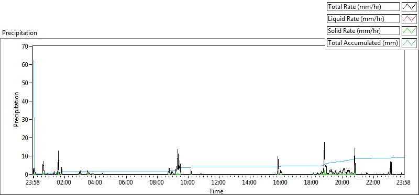The width and height of the screenshot is (419, 195).
Task: Click the Total Rate black line icon
Action: (x=409, y=7)
